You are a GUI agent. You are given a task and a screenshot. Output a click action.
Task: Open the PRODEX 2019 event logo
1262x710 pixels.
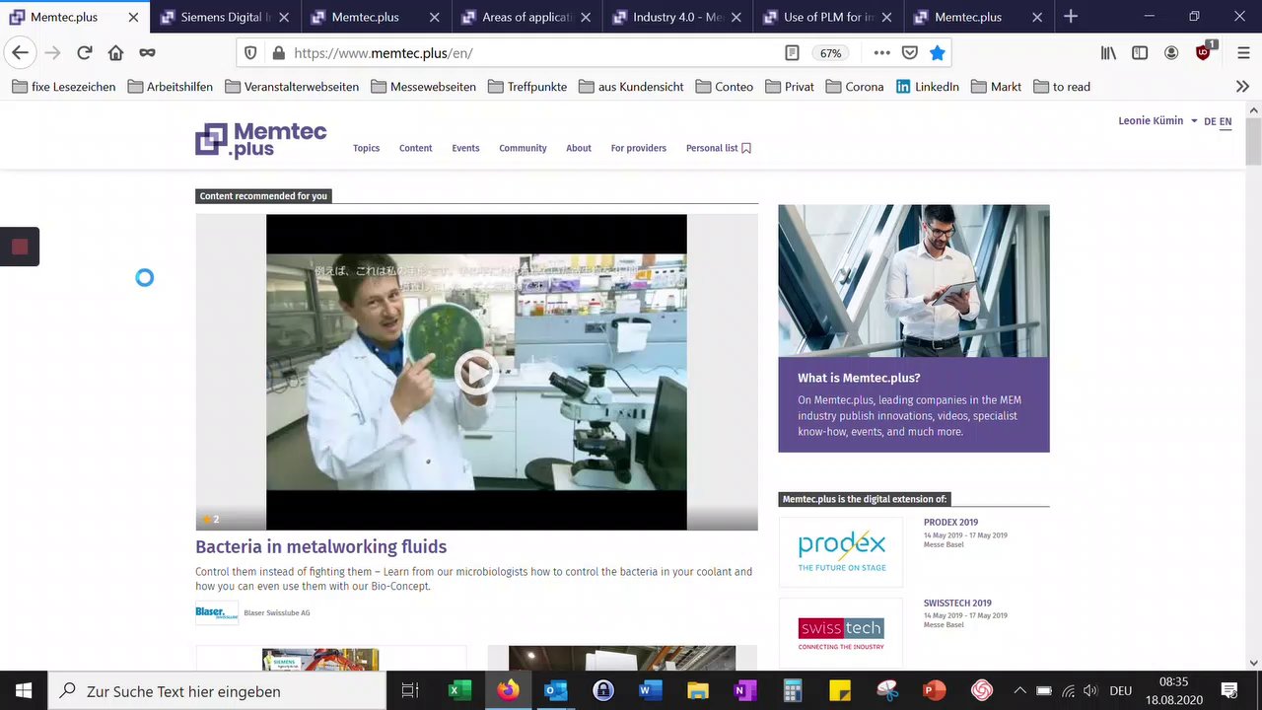841,552
